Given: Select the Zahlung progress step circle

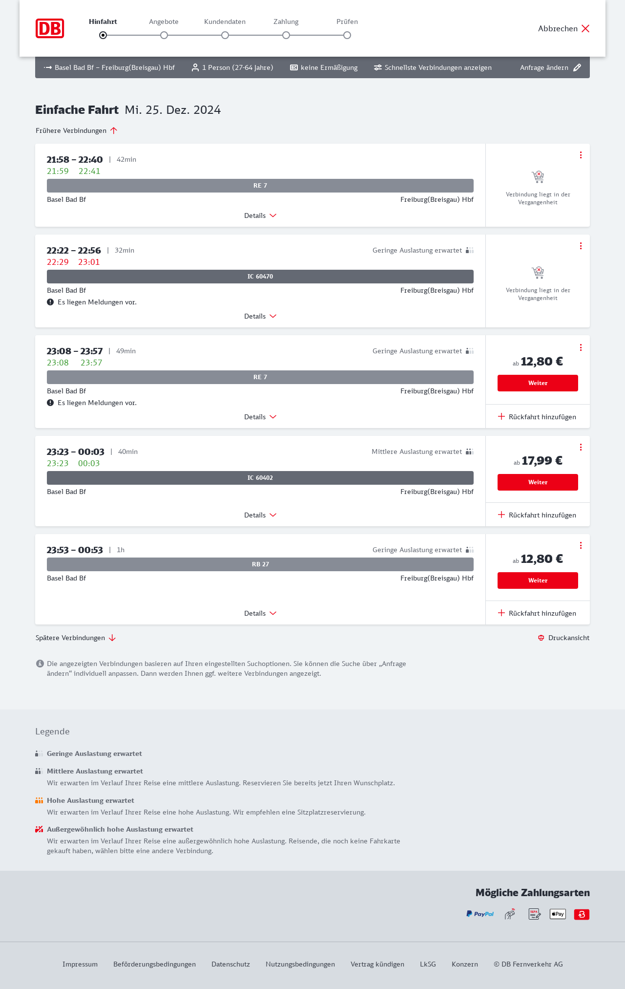Looking at the screenshot, I should (286, 35).
